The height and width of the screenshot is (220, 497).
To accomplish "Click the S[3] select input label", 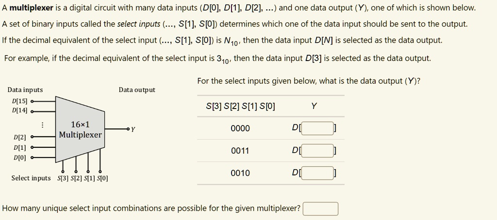I will [x=62, y=178].
